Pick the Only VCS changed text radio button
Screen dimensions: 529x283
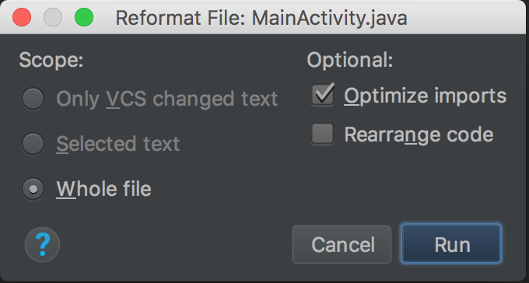point(33,99)
